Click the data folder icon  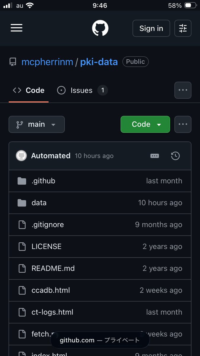tap(22, 203)
